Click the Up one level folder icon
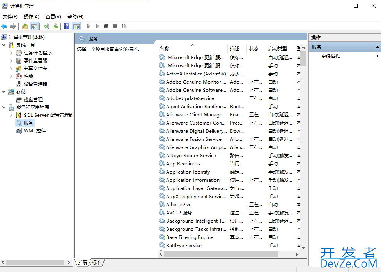 click(25, 26)
